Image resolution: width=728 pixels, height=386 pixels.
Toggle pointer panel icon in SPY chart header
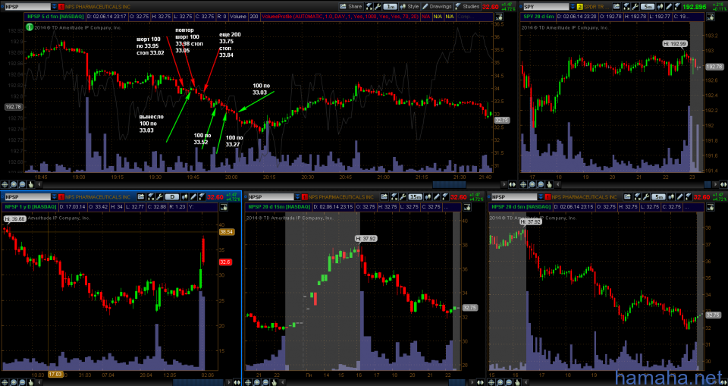710,17
